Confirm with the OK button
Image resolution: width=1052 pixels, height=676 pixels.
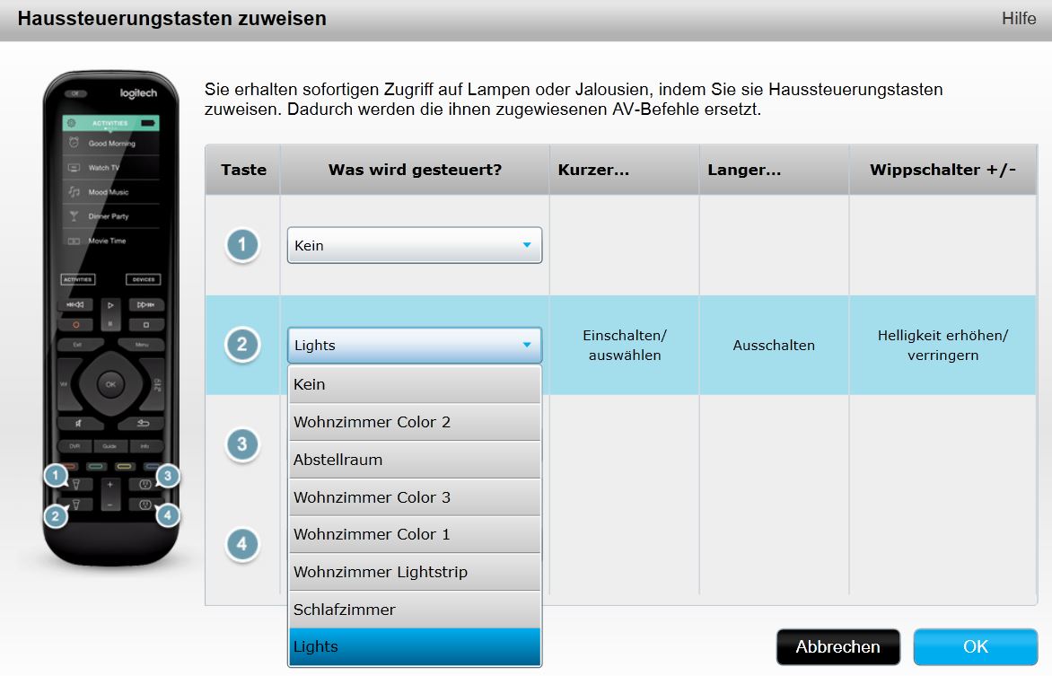975,646
